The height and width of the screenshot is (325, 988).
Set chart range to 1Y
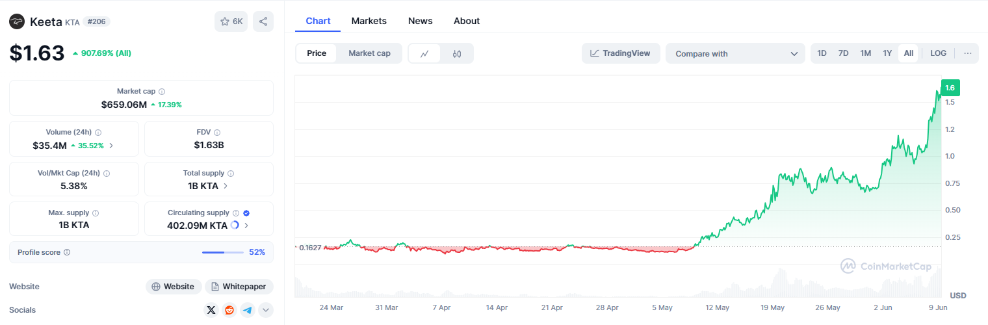[887, 53]
